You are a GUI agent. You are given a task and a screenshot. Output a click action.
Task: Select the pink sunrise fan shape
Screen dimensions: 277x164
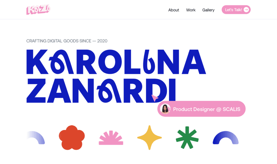point(111,138)
